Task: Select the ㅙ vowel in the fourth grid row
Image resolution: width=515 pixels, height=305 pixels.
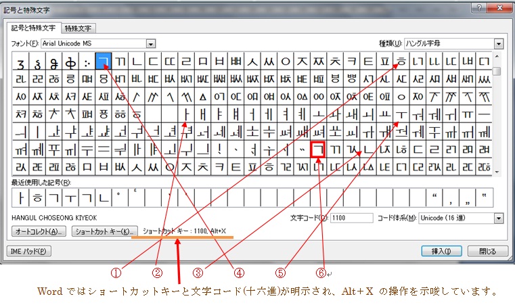Action: [352, 114]
